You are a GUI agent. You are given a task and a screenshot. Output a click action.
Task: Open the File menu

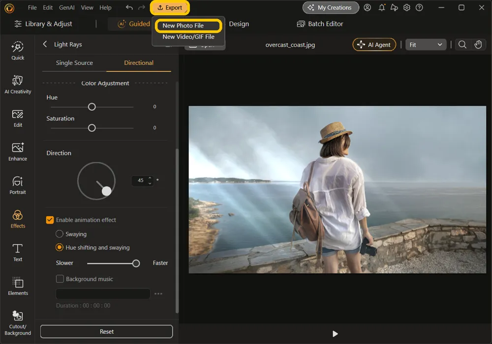point(32,7)
